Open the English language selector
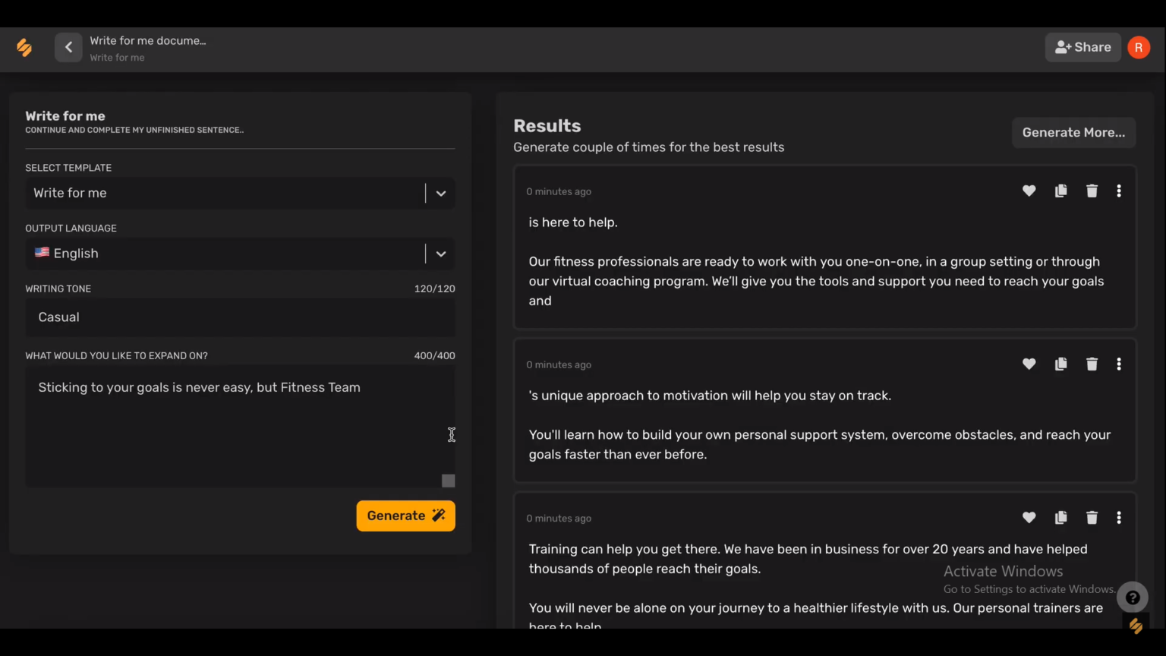The width and height of the screenshot is (1166, 656). (x=240, y=254)
